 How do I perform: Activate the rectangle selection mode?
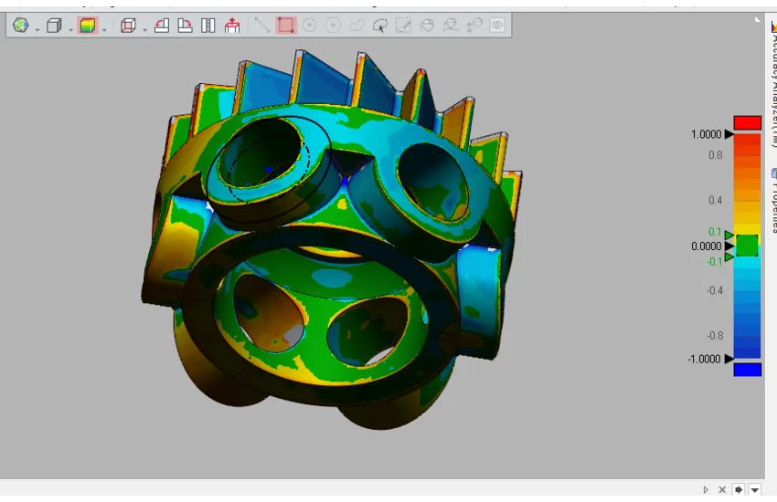click(286, 26)
